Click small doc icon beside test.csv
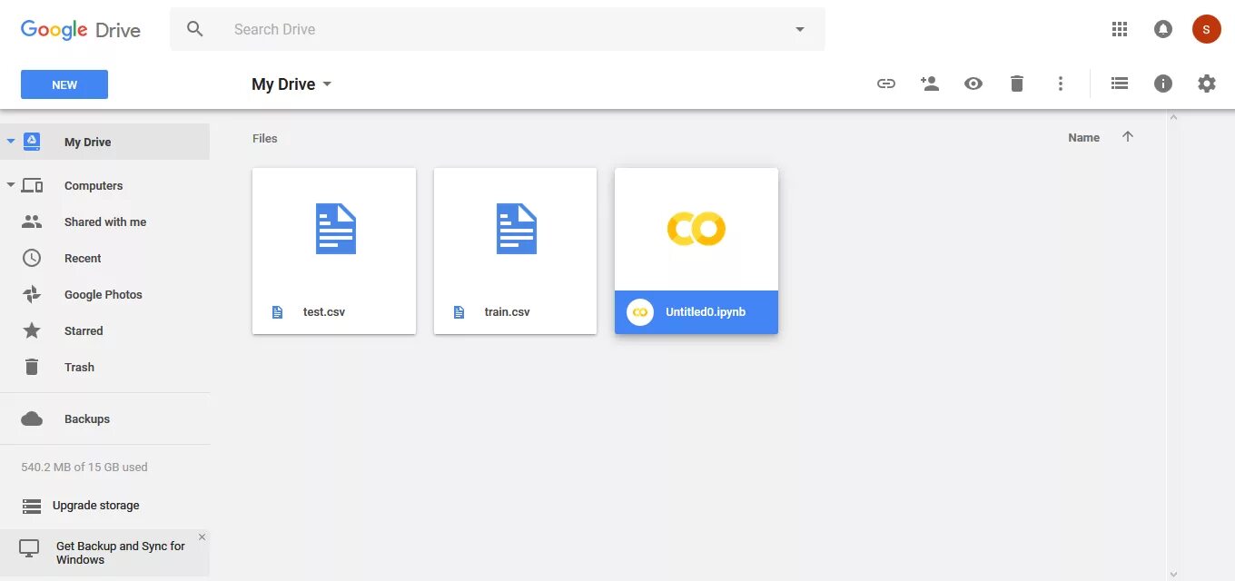The height and width of the screenshot is (581, 1235). click(x=278, y=312)
